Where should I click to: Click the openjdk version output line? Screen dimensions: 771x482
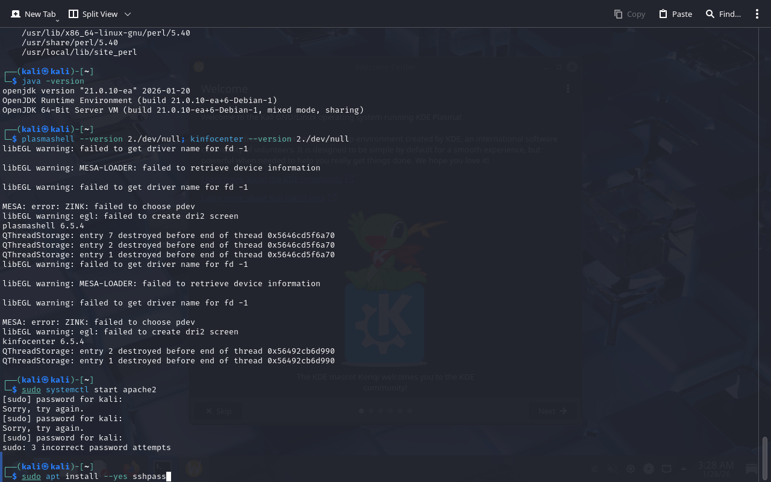point(96,91)
